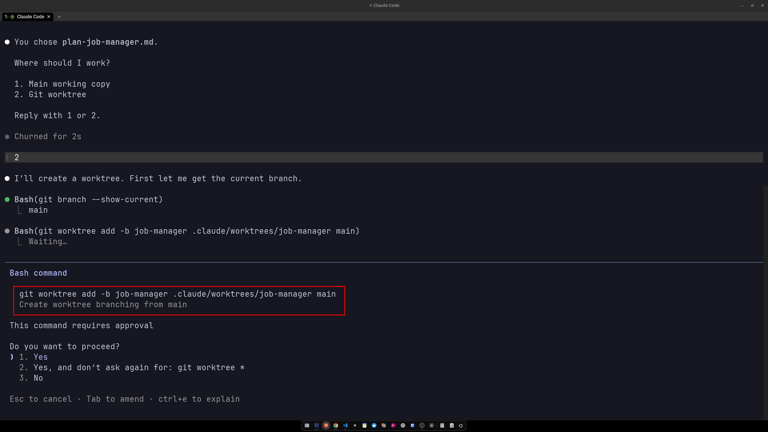Click the 'Tab to amend' hint

(115, 399)
